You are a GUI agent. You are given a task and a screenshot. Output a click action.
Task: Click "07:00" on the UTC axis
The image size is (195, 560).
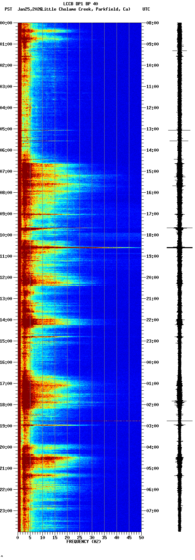click(x=153, y=511)
